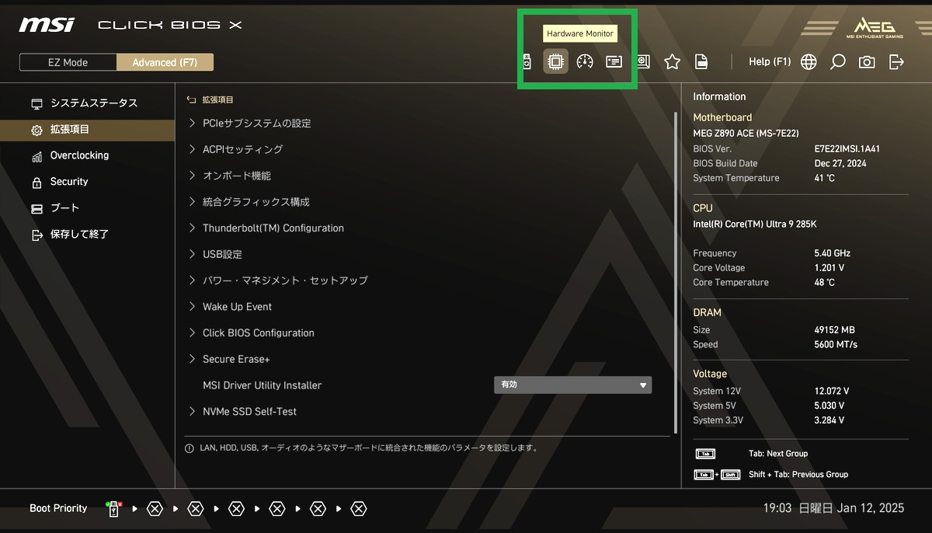This screenshot has width=932, height=533.
Task: Open the Hardware Monitor chip icon
Action: (x=555, y=61)
